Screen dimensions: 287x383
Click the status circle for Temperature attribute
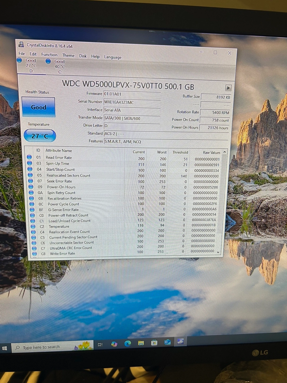click(x=33, y=226)
